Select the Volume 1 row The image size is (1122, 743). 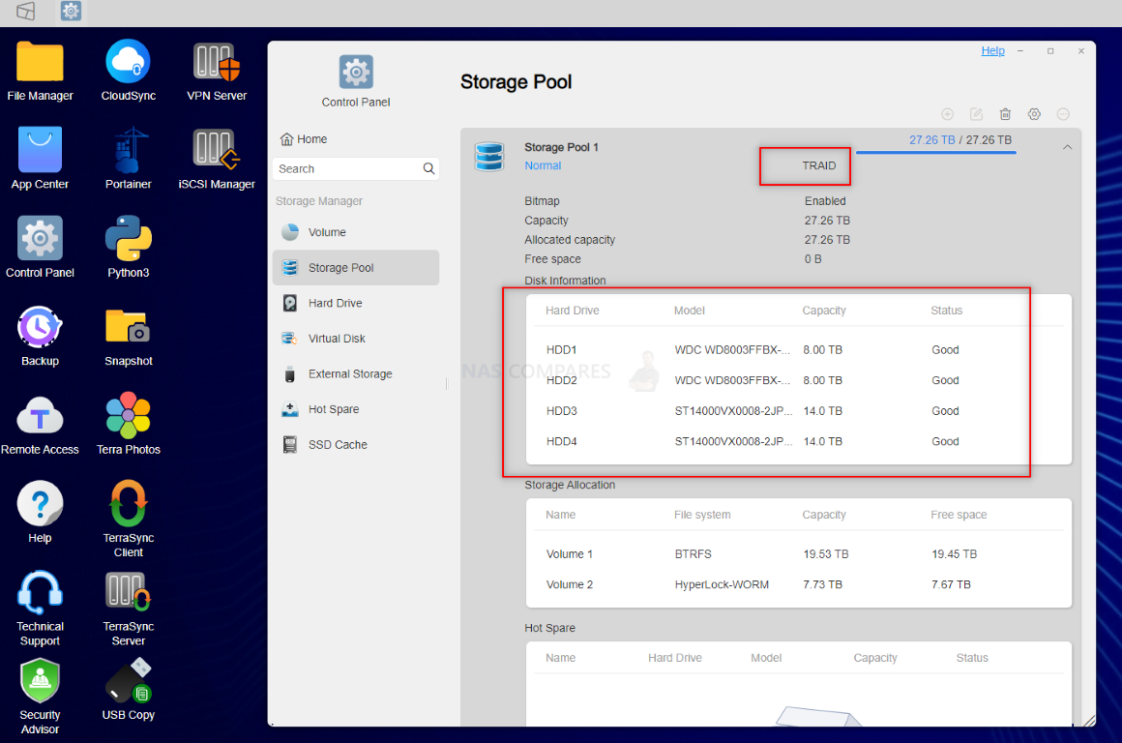799,554
